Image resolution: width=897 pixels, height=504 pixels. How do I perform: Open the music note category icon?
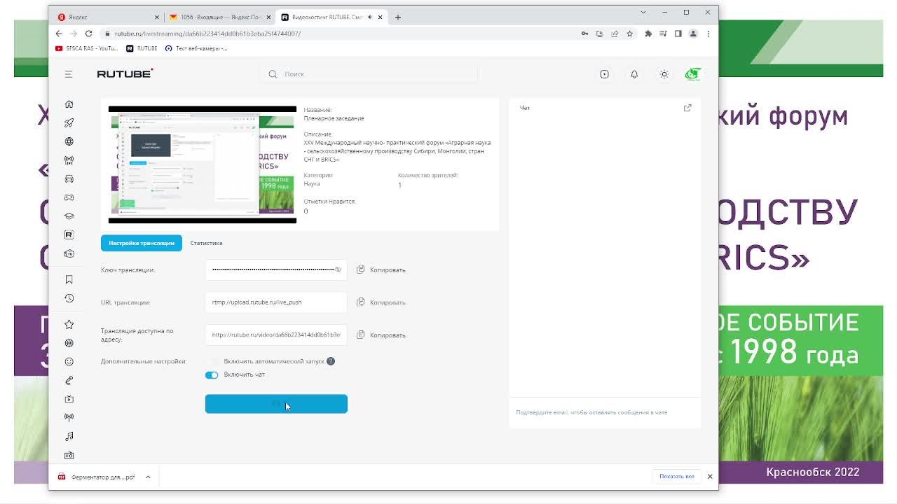[x=69, y=436]
